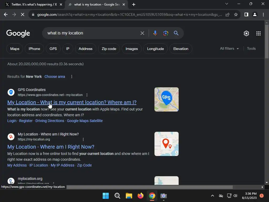
Task: Show hidden system tray icons
Action: [212, 196]
